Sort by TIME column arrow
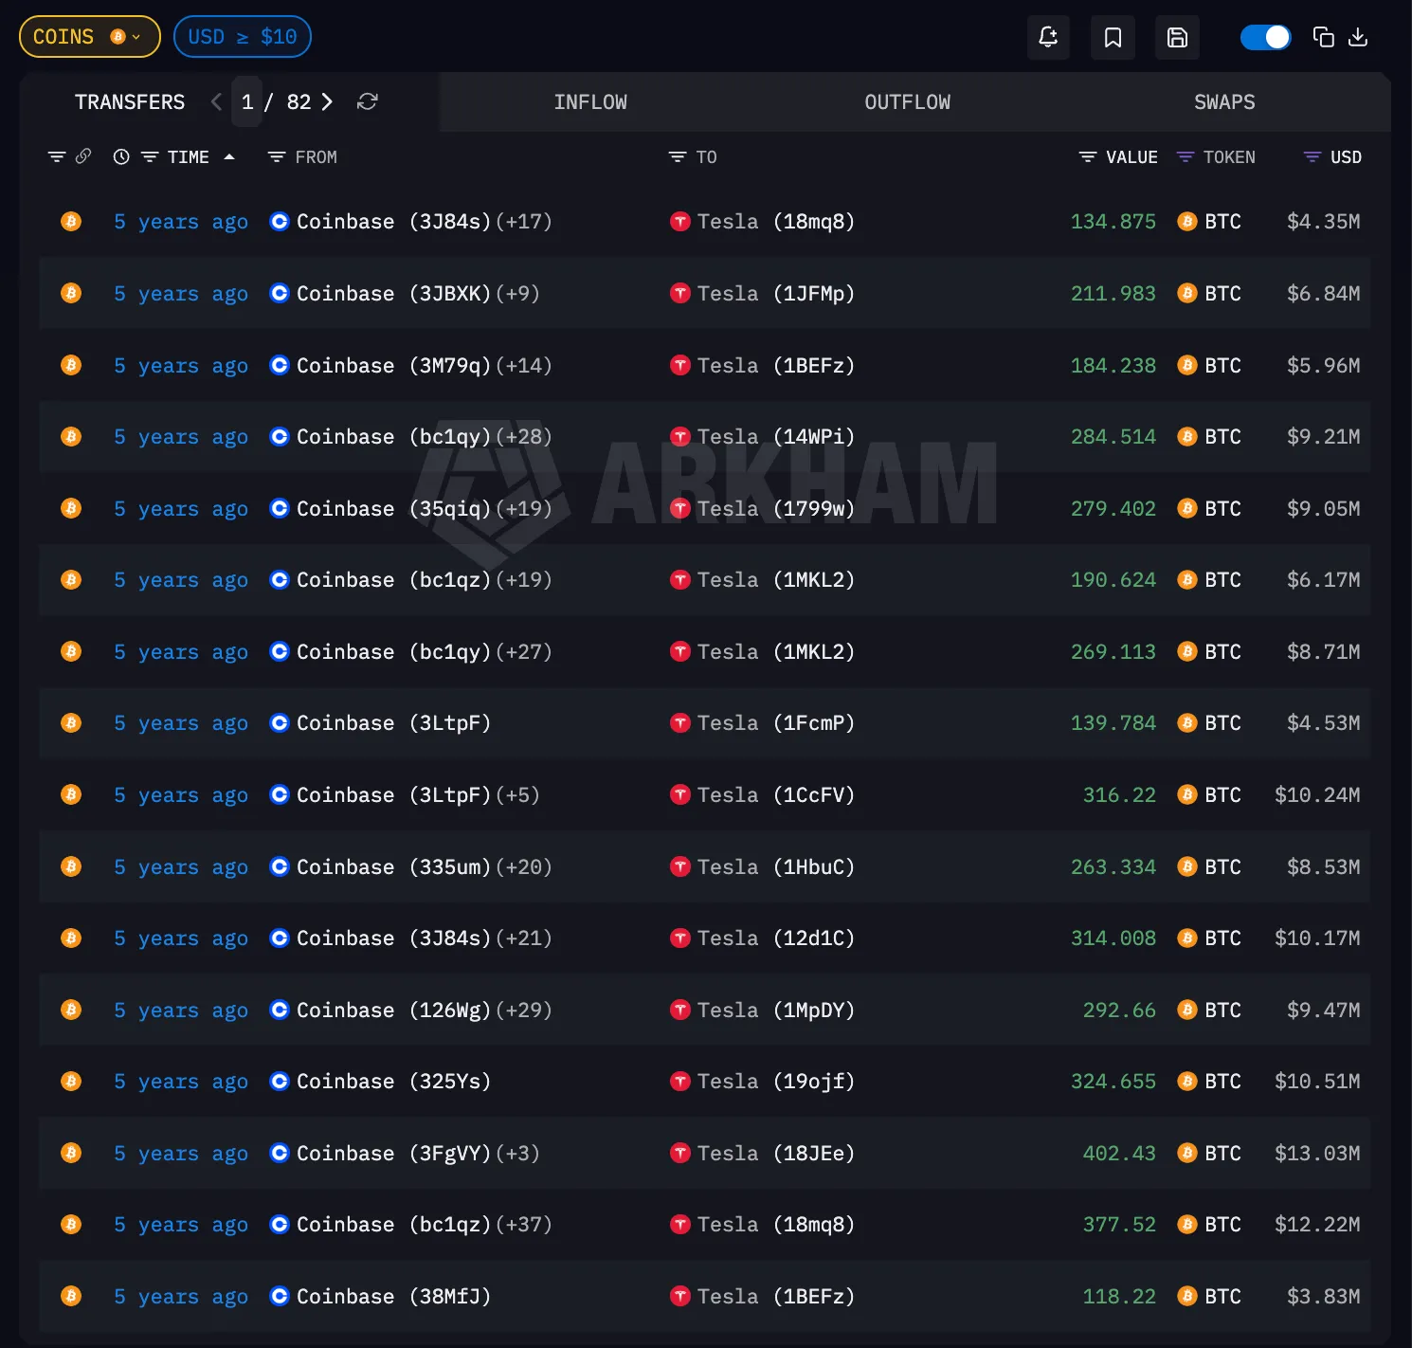 229,156
